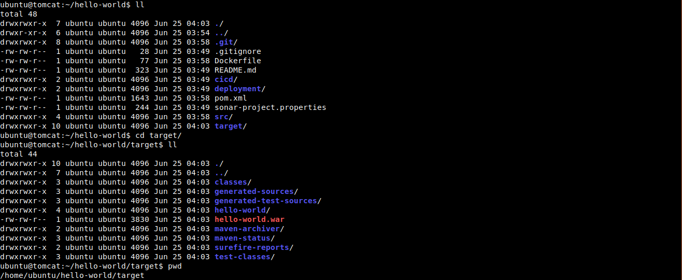Click the surefire-reports directory name
This screenshot has width=682, height=280.
252,247
